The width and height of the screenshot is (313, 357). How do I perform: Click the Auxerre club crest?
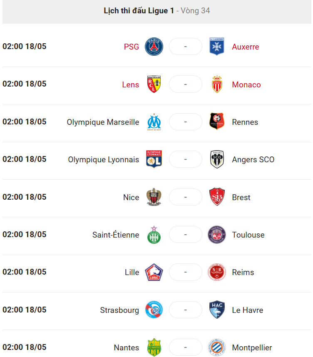pos(216,47)
